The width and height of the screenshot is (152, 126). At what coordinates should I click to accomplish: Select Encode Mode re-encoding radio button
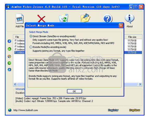(31, 47)
